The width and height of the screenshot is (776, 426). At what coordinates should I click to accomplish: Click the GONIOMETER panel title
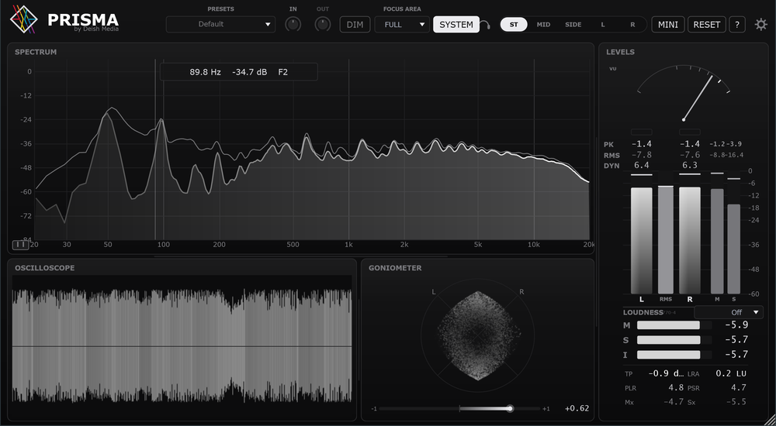[395, 268]
